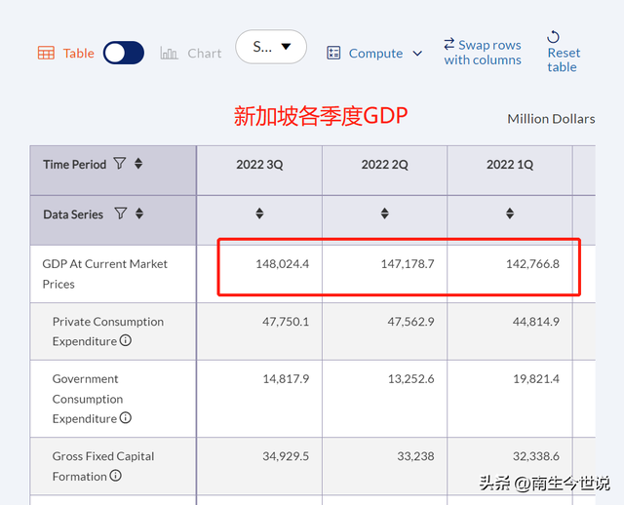
Task: Sort the 2022 1Q column
Action: coord(510,214)
